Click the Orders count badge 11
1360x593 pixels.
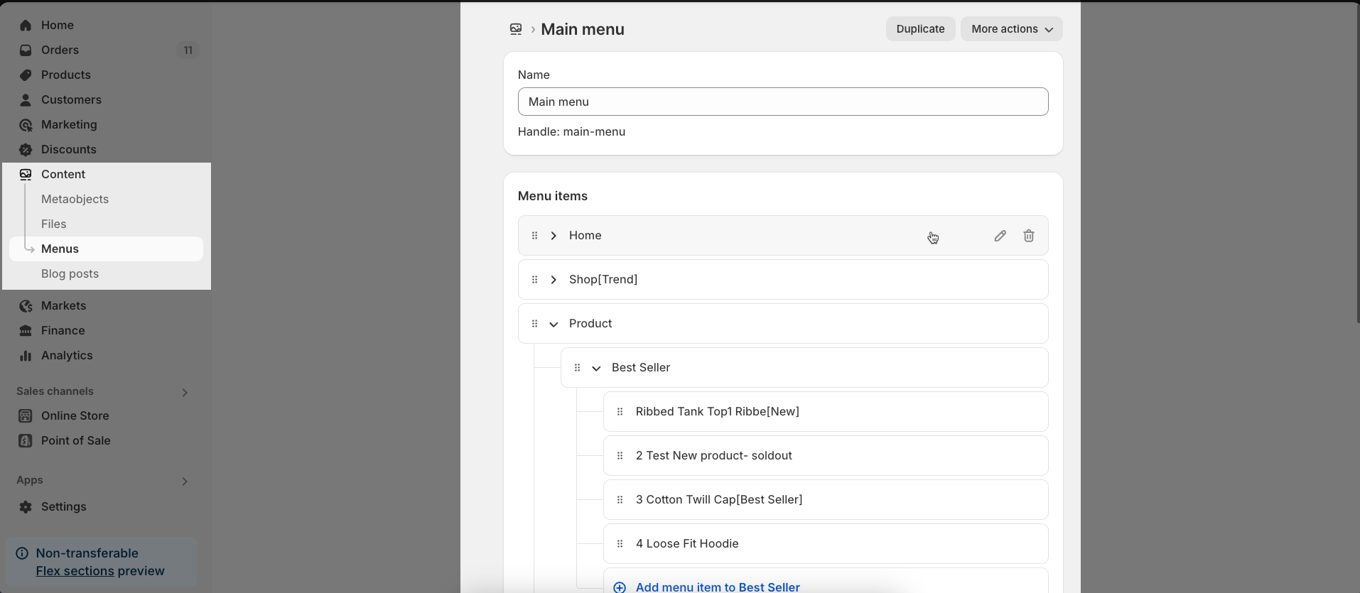188,50
